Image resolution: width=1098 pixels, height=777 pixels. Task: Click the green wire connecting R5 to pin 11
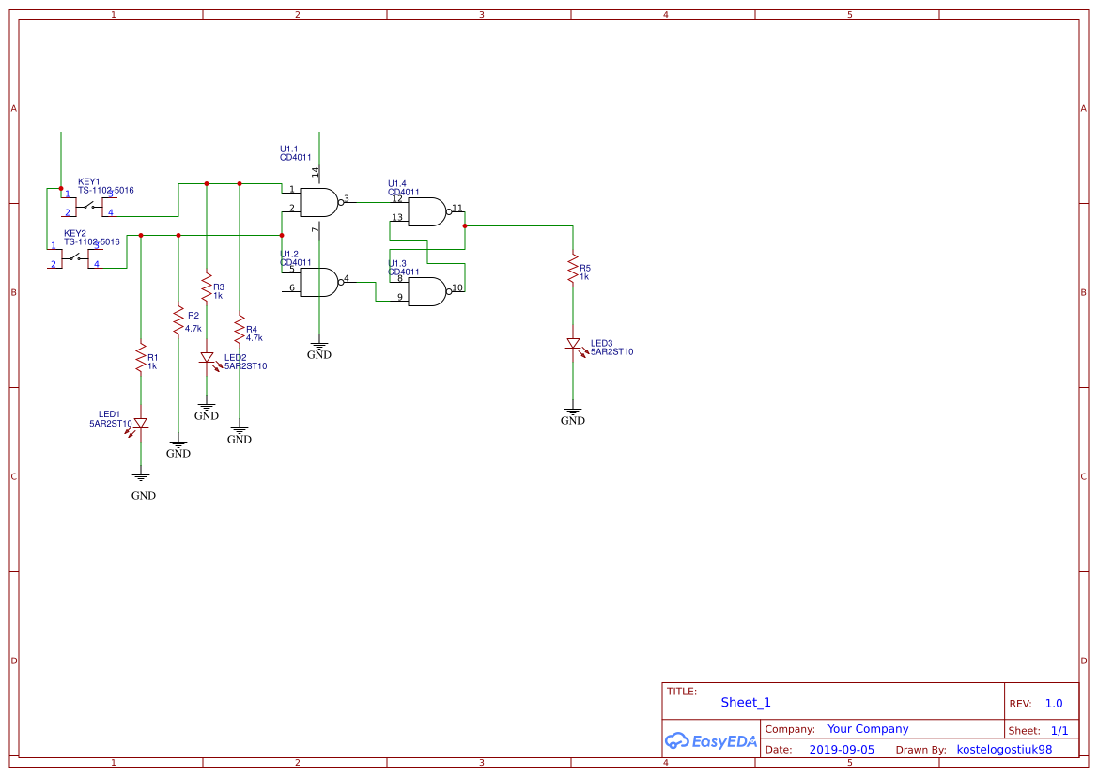click(x=517, y=225)
